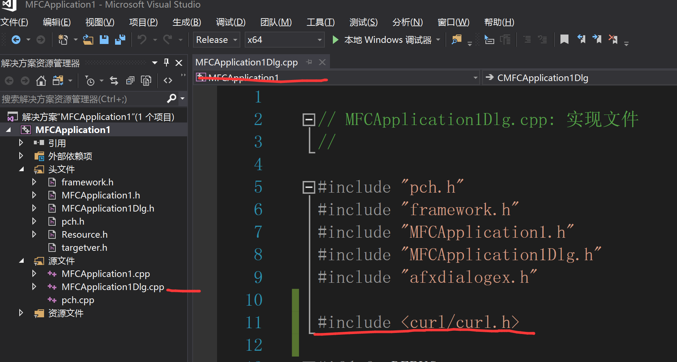Open the 生成(B) menu

point(186,22)
